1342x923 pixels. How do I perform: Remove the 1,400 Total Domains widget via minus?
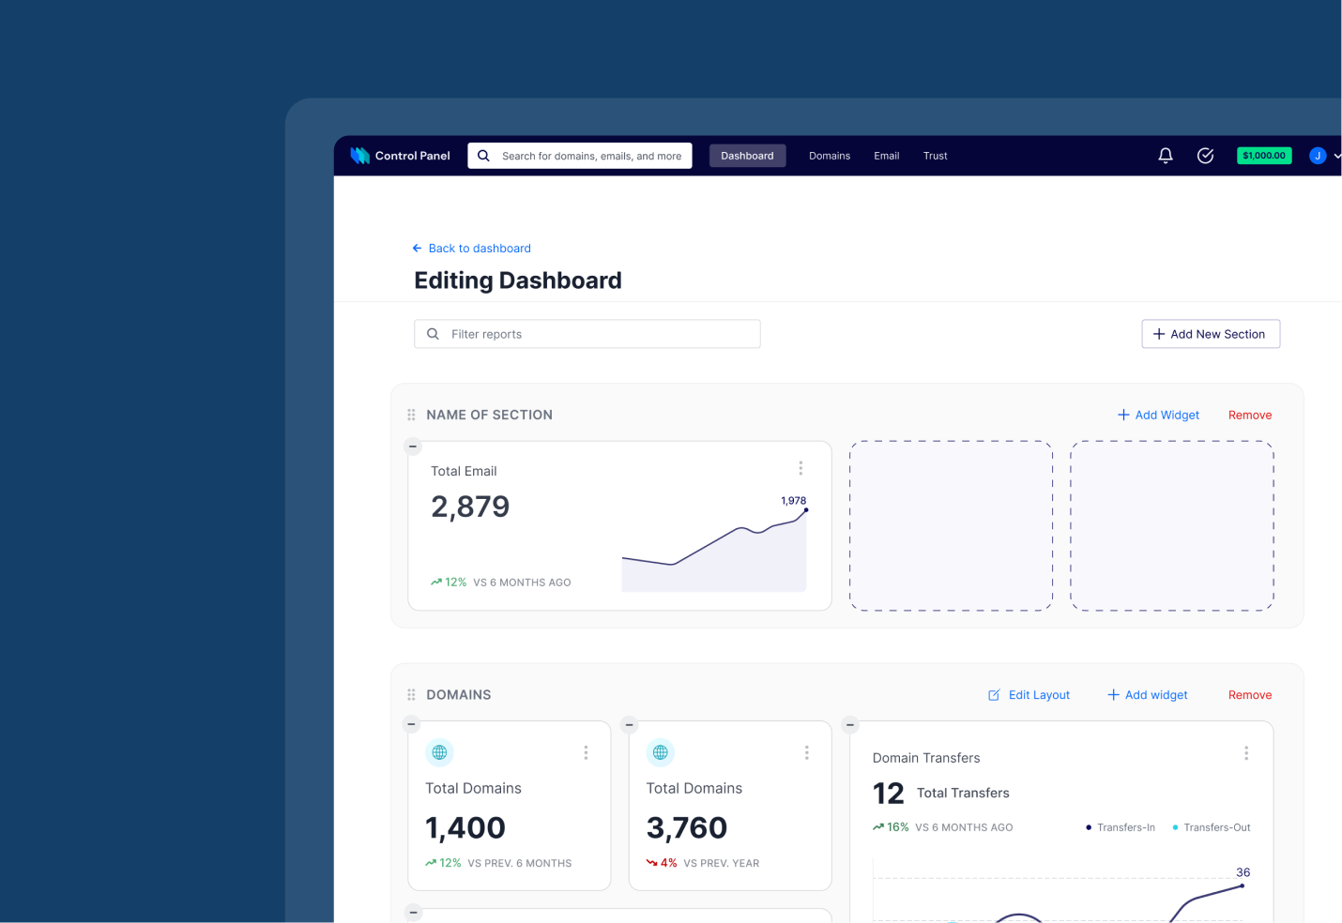[x=411, y=724]
